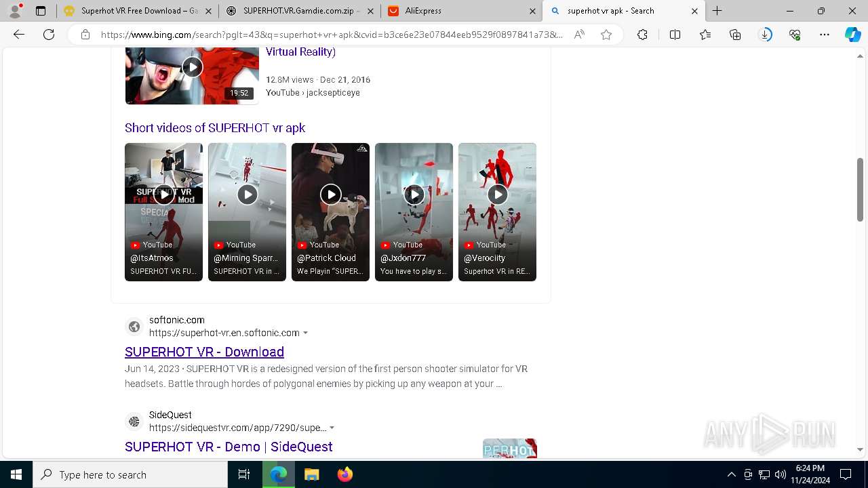Click the softonic.com site name text
Image resolution: width=868 pixels, height=488 pixels.
pyautogui.click(x=176, y=320)
